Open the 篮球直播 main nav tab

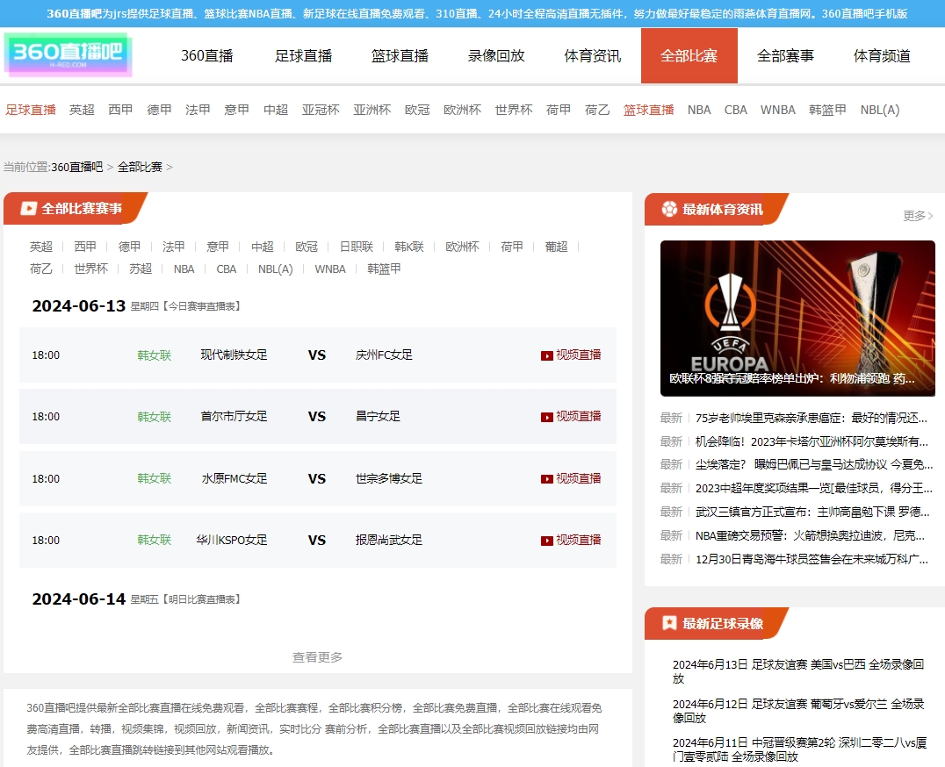pos(400,56)
